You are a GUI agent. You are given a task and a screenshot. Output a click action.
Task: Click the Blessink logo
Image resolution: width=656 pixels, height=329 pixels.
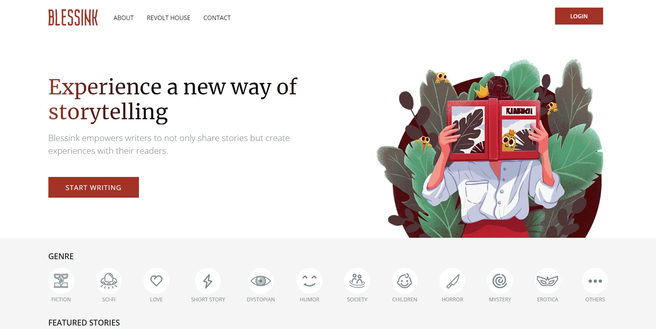coord(73,17)
